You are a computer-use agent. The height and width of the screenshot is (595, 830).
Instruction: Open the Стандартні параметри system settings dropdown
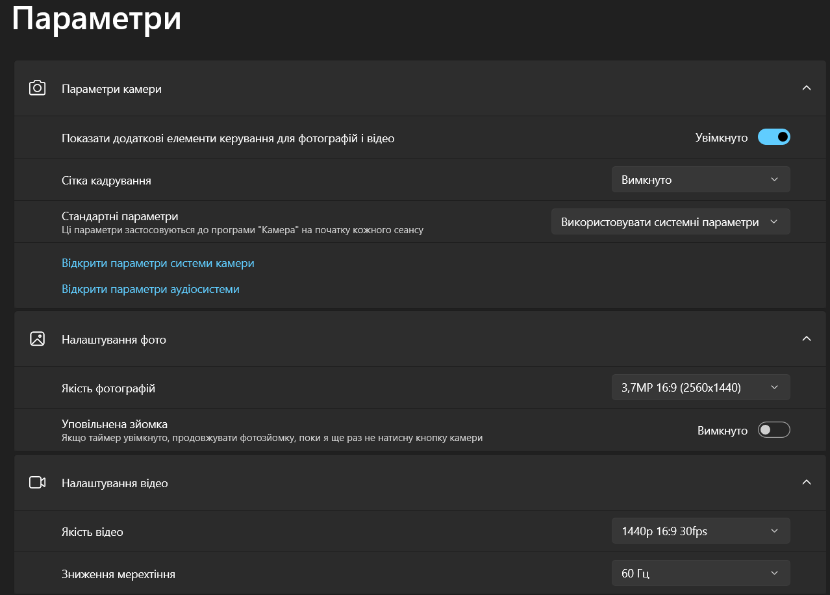(671, 222)
